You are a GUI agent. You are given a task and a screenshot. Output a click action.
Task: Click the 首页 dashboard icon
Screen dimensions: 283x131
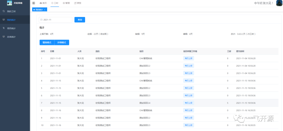click(x=41, y=3)
